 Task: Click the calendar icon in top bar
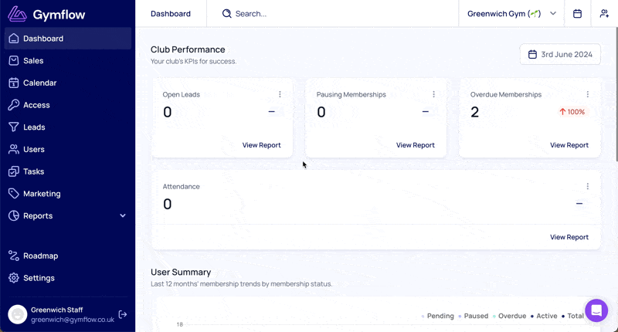pyautogui.click(x=578, y=14)
